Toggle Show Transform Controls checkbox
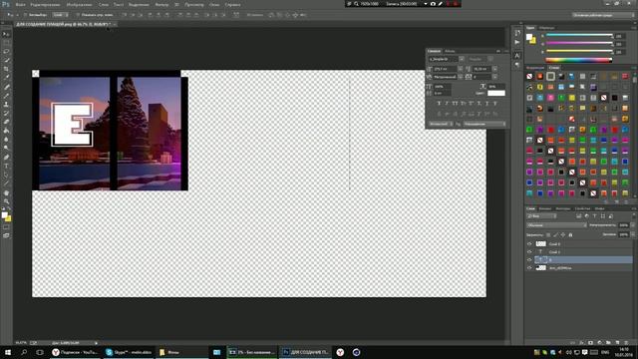The height and width of the screenshot is (359, 638). coord(78,15)
